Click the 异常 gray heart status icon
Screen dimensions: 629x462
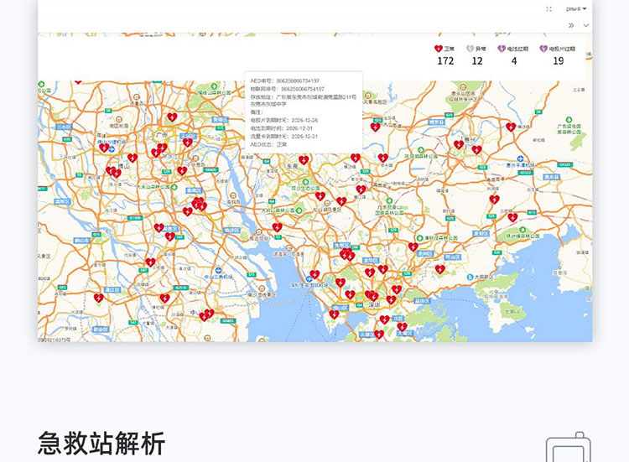pos(470,49)
